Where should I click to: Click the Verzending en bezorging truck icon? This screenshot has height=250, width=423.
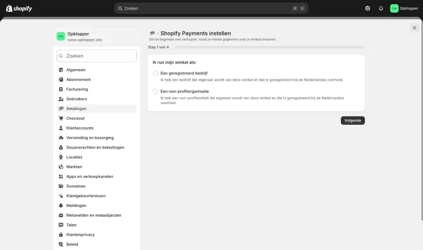[x=61, y=138]
